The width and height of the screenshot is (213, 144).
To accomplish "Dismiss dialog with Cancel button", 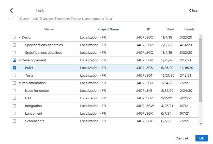I will pyautogui.click(x=181, y=138).
